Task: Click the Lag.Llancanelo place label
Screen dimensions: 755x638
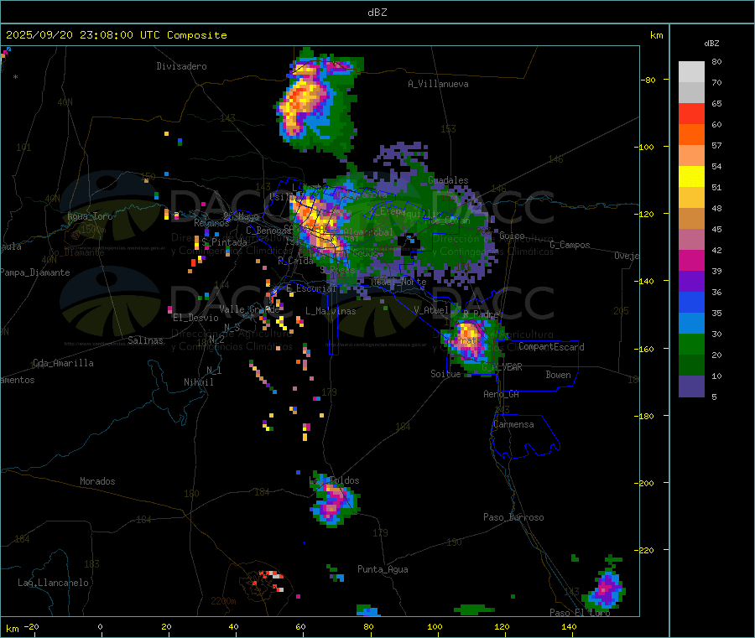Action: [x=53, y=583]
